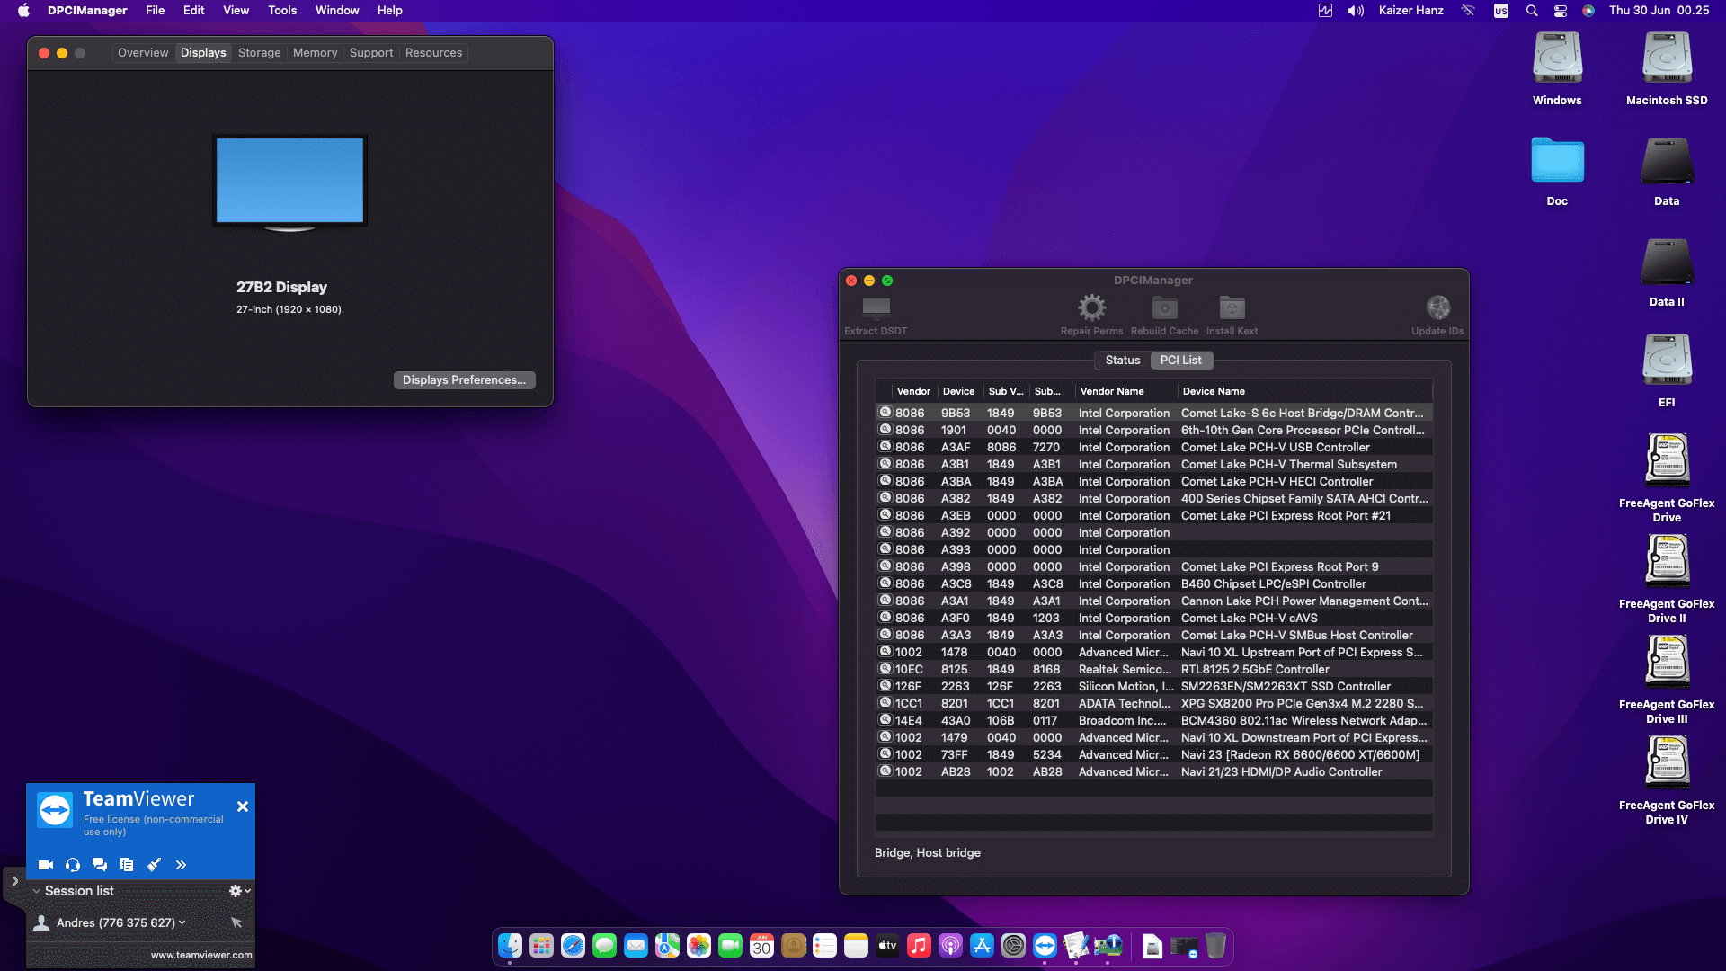Open TeamViewer session settings gear dropdown
The width and height of the screenshot is (1726, 971).
(x=239, y=891)
